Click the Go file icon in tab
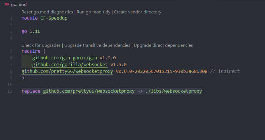Image resolution: width=265 pixels, height=140 pixels. 7,4
